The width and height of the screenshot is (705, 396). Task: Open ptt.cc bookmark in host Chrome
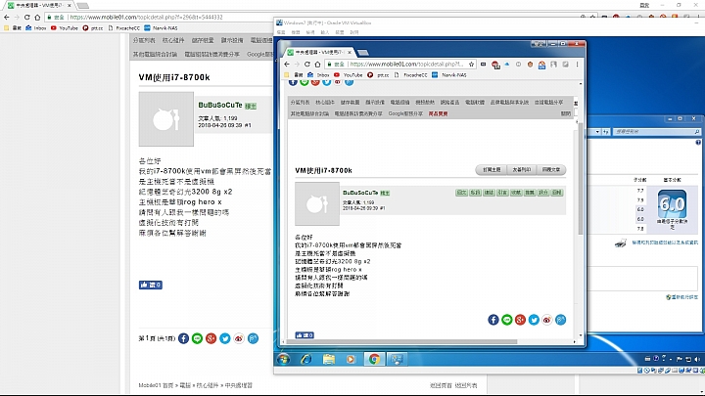pos(93,27)
